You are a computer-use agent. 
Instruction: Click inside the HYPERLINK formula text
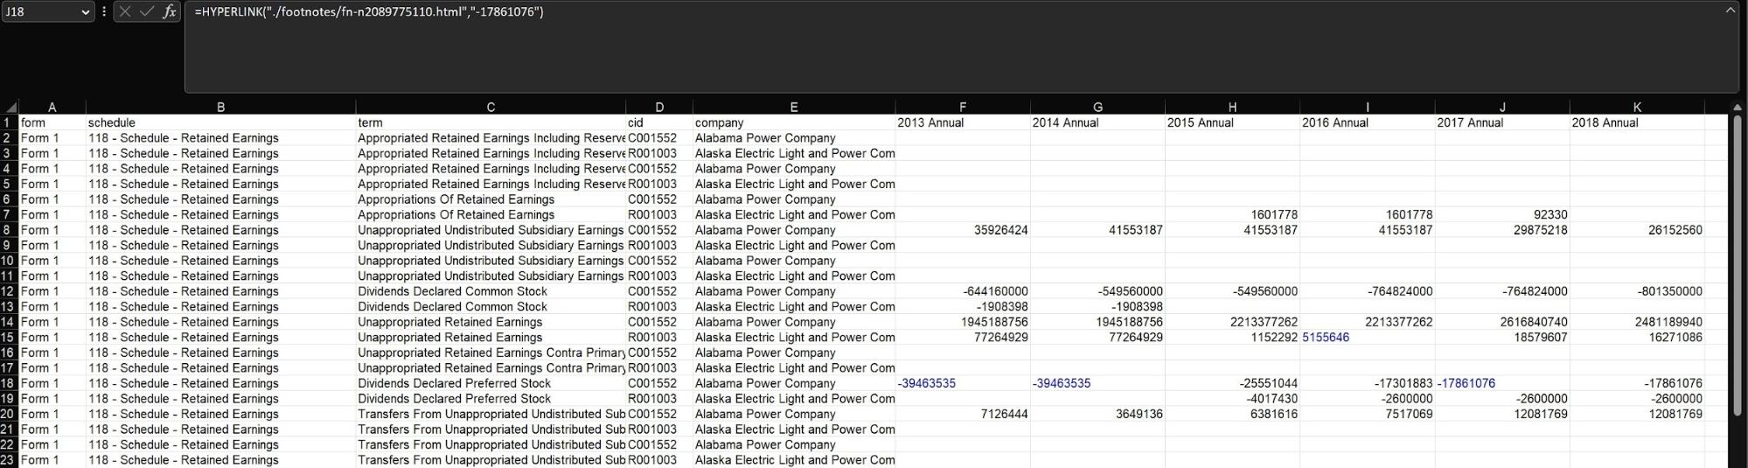click(369, 12)
